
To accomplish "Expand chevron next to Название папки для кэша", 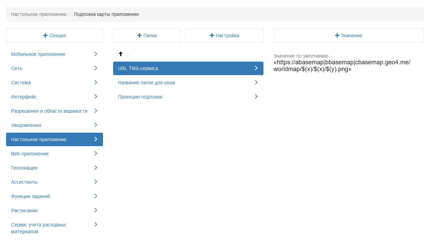I will 256,82.
